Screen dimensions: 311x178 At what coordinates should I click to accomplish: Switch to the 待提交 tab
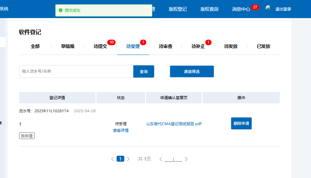(x=100, y=46)
